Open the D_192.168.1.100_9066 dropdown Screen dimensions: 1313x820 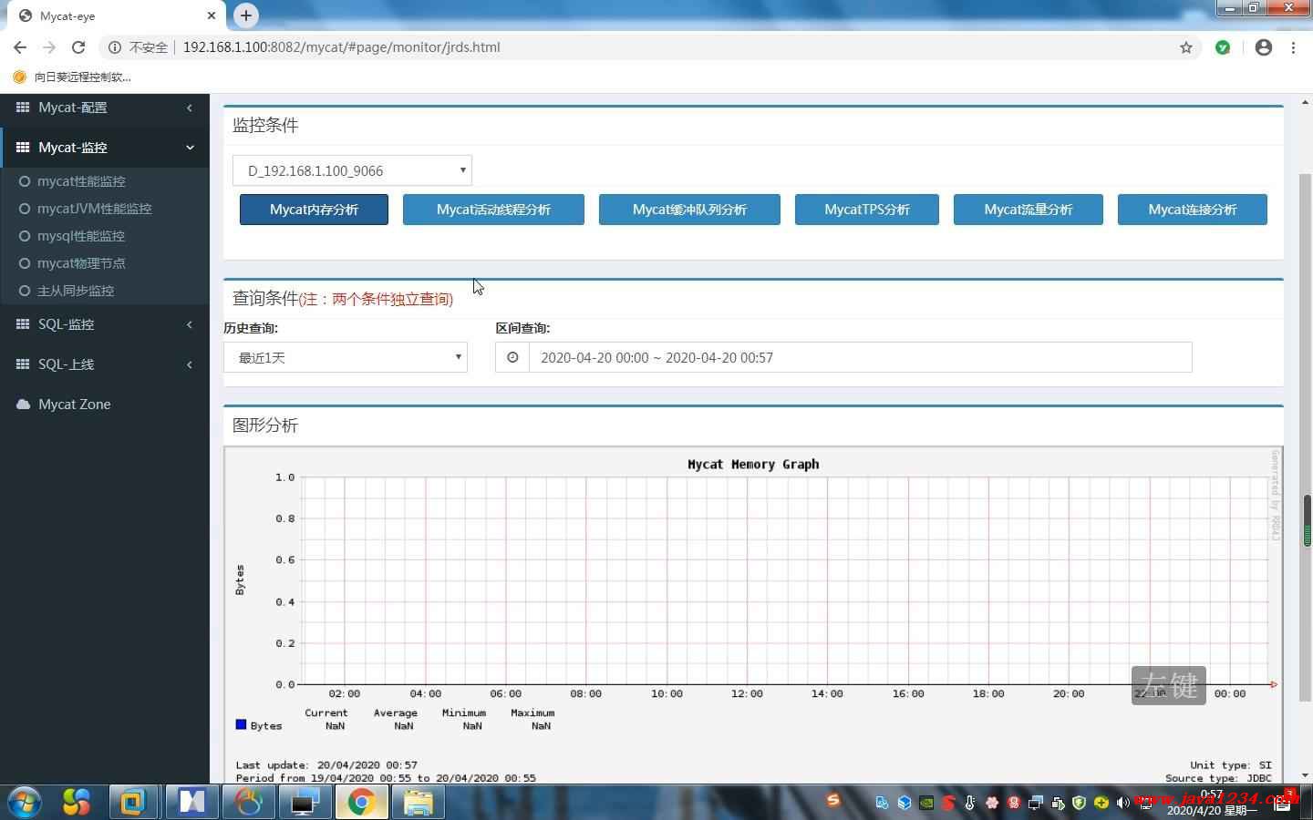[x=352, y=170]
